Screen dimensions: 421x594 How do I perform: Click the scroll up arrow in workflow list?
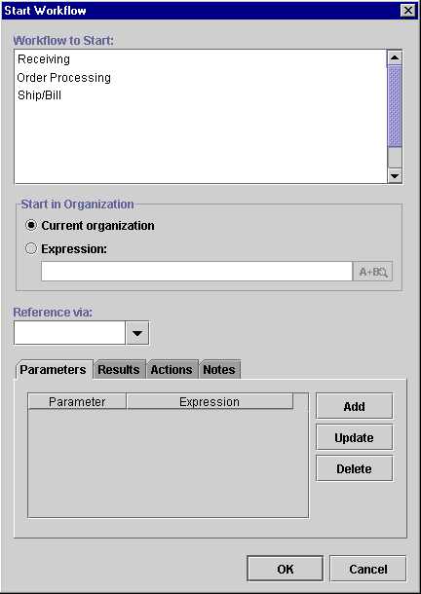tap(395, 58)
